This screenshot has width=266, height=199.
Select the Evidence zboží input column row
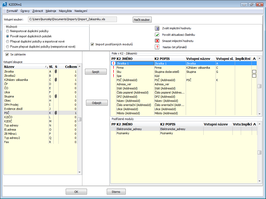(40, 109)
